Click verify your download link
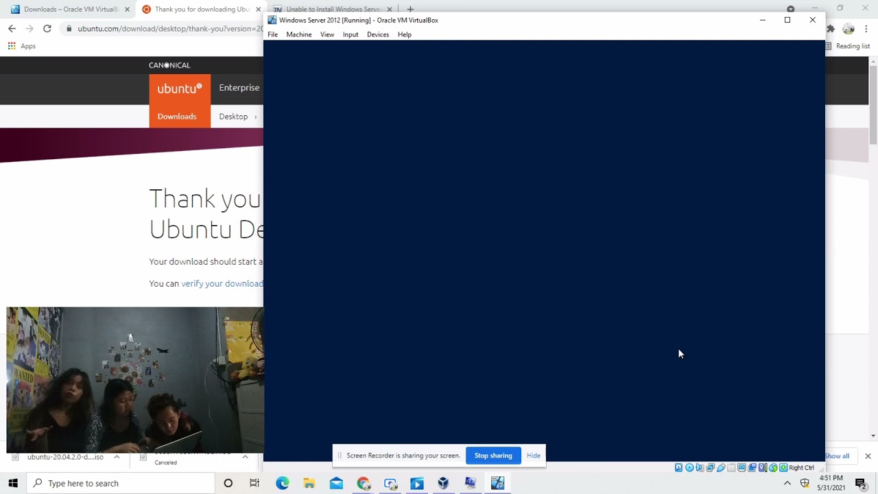This screenshot has height=494, width=878. (222, 283)
